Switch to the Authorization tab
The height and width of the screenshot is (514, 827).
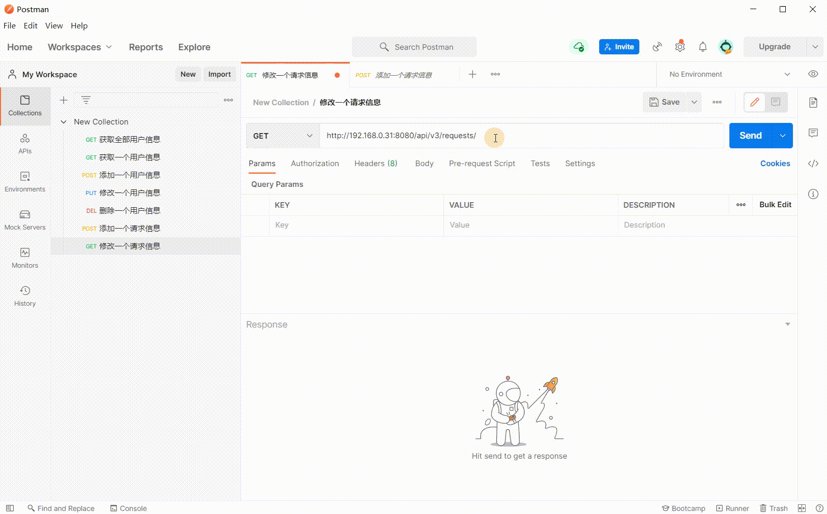point(315,164)
